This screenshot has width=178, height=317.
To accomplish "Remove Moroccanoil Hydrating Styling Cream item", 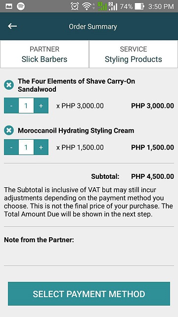I will (x=9, y=130).
